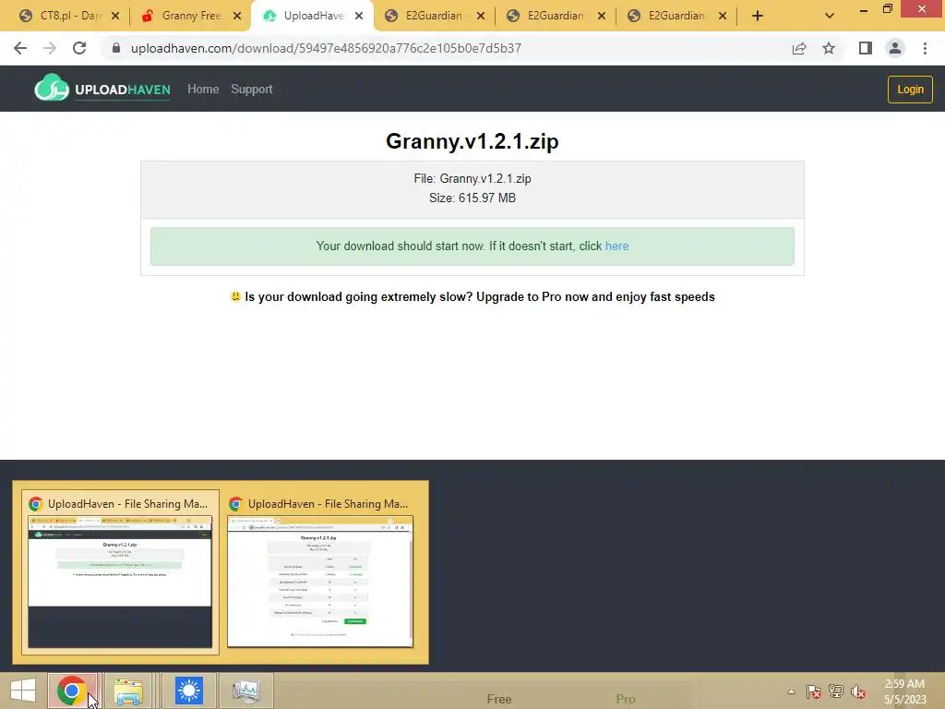The image size is (945, 709).
Task: Reload the page with the refresh icon
Action: (x=79, y=48)
